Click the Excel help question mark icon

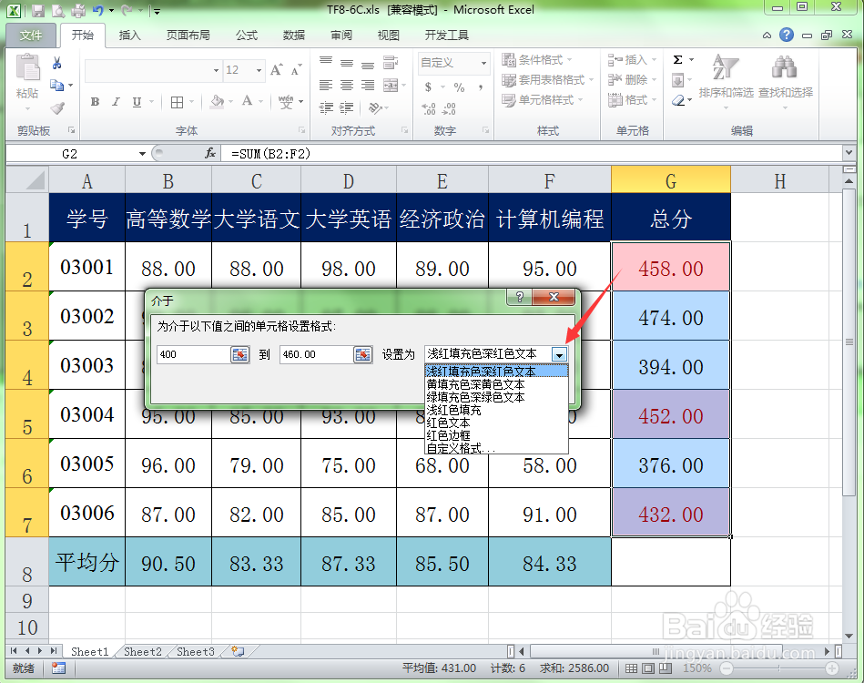click(787, 36)
